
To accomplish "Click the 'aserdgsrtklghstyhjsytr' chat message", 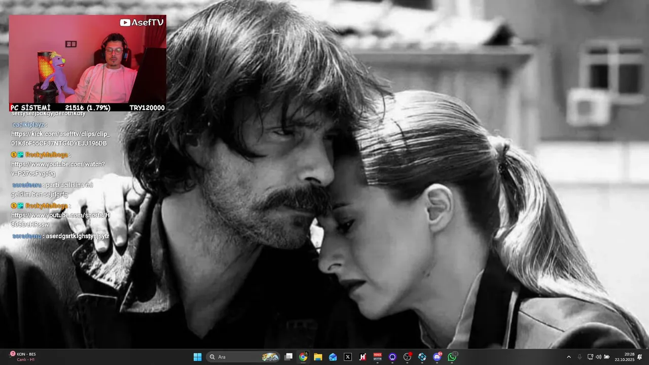I will coord(78,236).
